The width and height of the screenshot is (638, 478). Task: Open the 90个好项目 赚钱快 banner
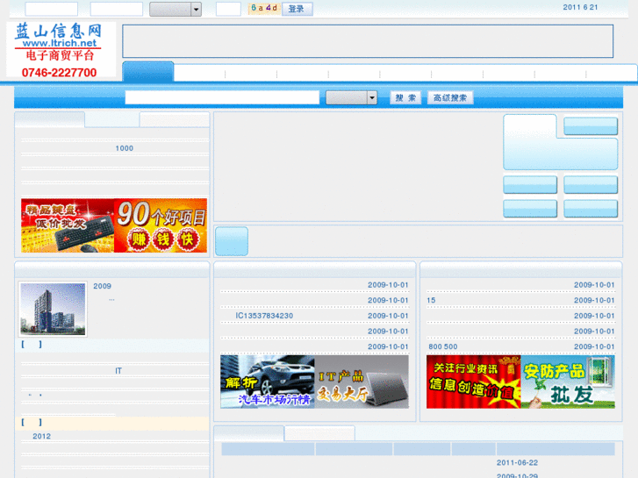point(161,225)
